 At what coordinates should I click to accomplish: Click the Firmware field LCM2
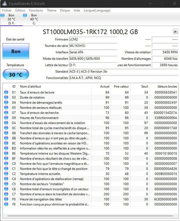click(93, 39)
